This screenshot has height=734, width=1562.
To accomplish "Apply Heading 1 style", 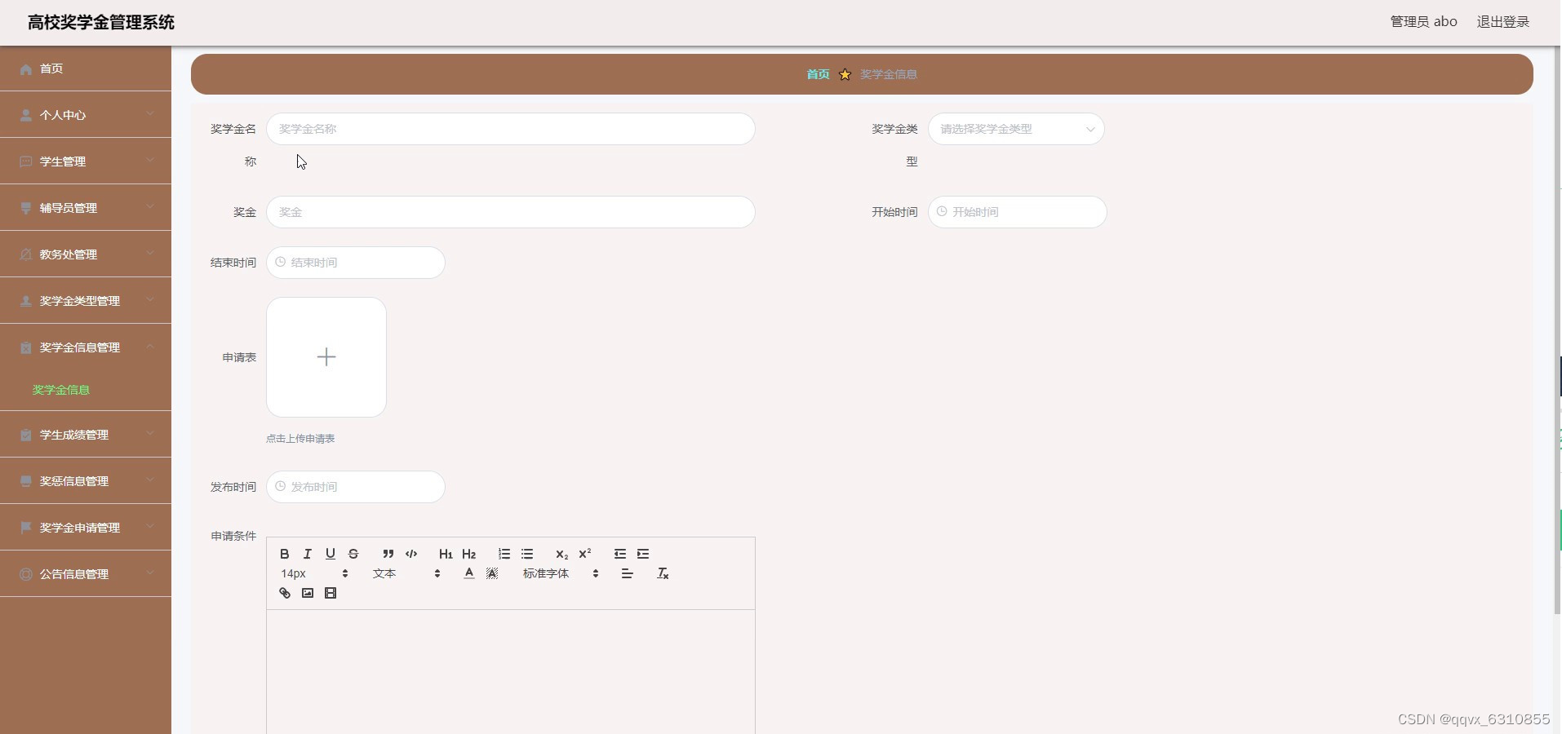I will coord(446,554).
